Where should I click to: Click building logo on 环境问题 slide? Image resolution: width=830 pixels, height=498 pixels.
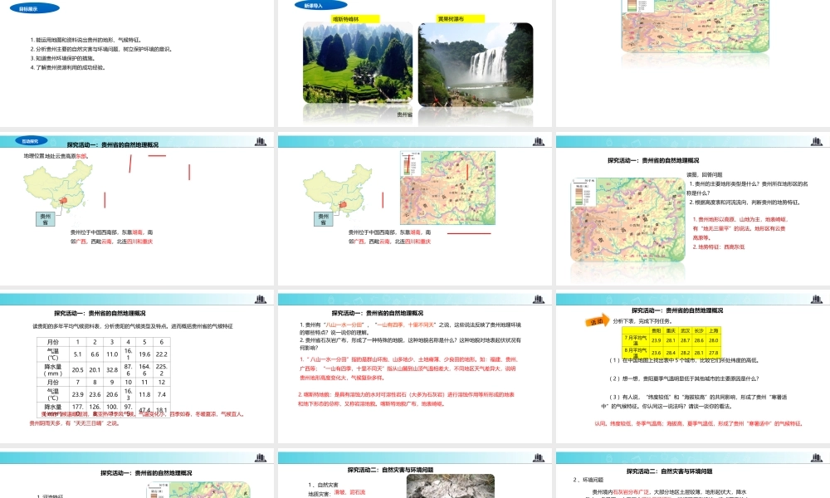point(817,457)
